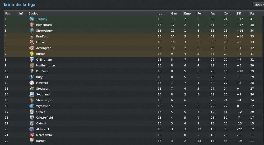Open the Bradford team name
The image size is (264, 145).
tap(42, 36)
